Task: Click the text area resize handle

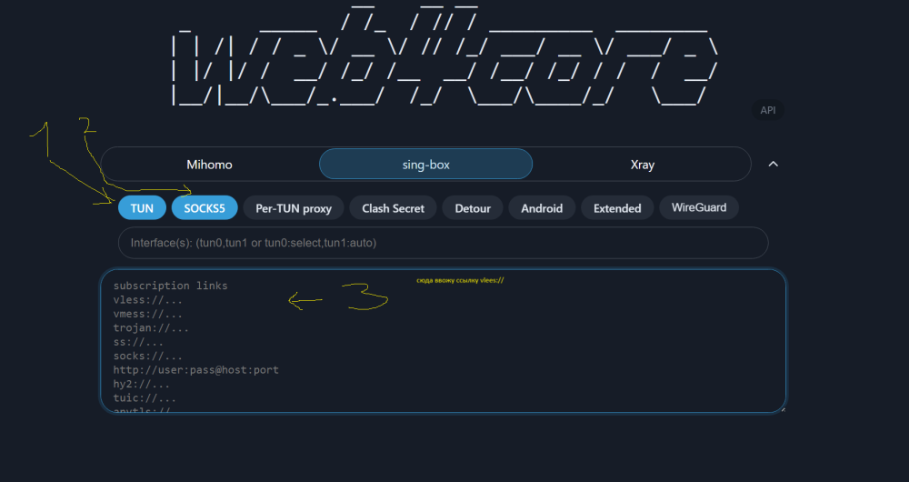Action: (782, 408)
